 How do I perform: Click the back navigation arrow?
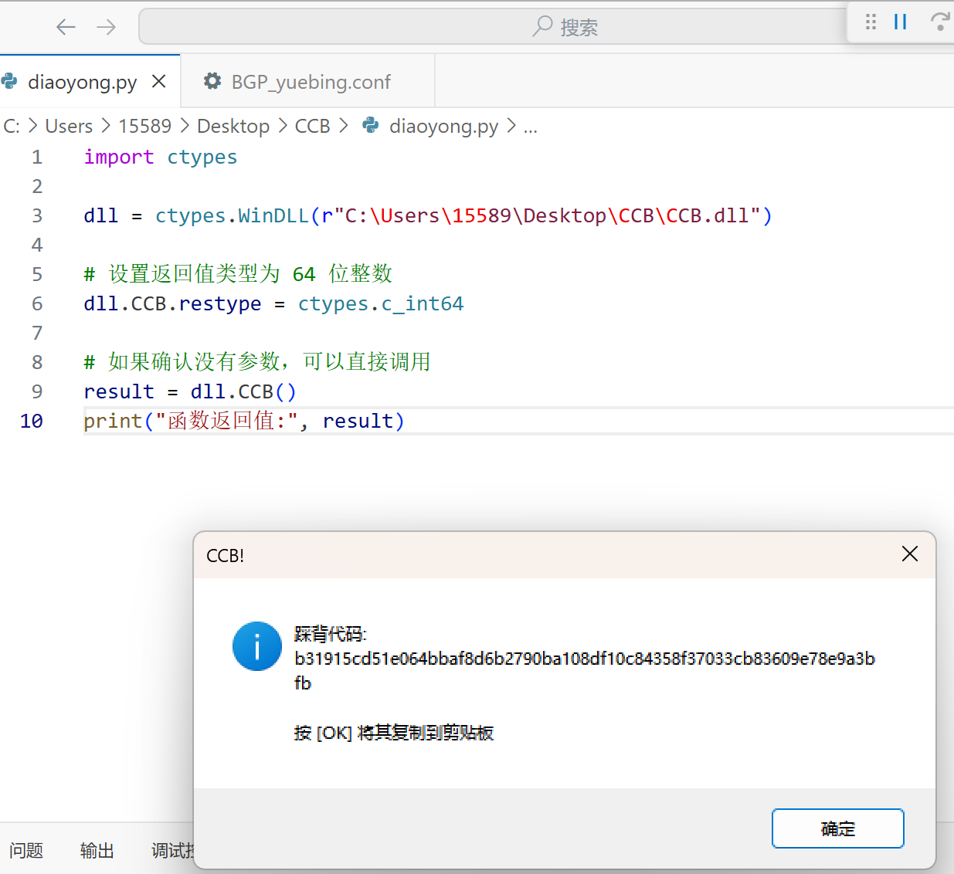tap(66, 27)
